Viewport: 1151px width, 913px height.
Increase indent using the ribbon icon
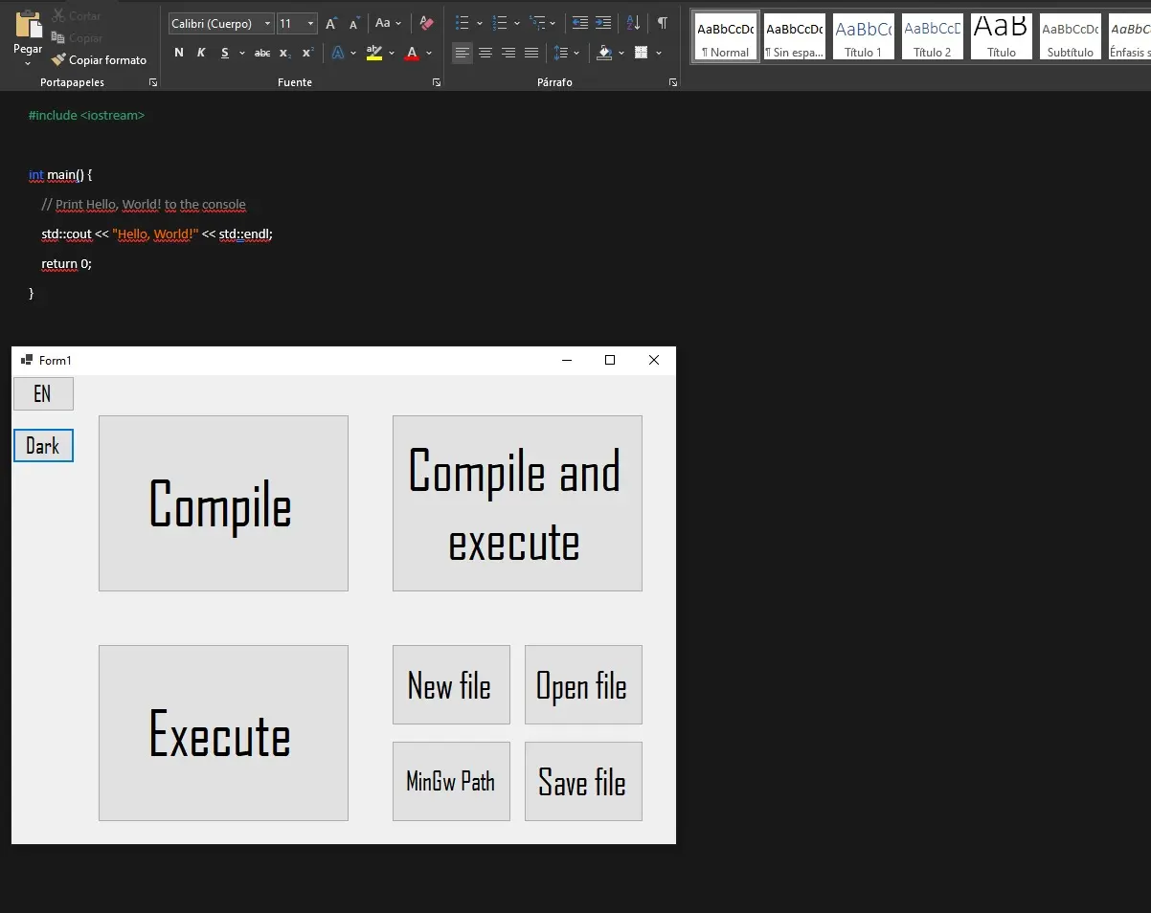(x=603, y=23)
